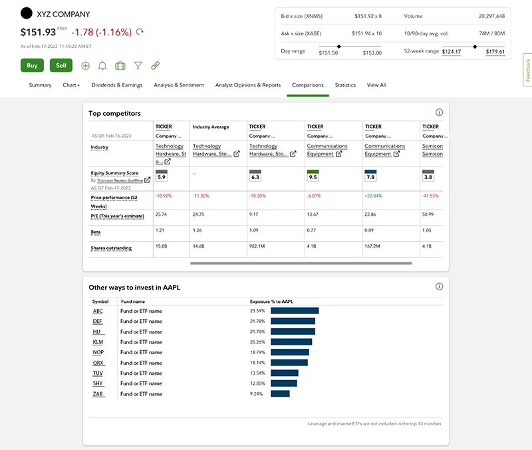Screen dimensions: 532x450
Task: Click the refresh quote icon beside price change
Action: pos(140,31)
